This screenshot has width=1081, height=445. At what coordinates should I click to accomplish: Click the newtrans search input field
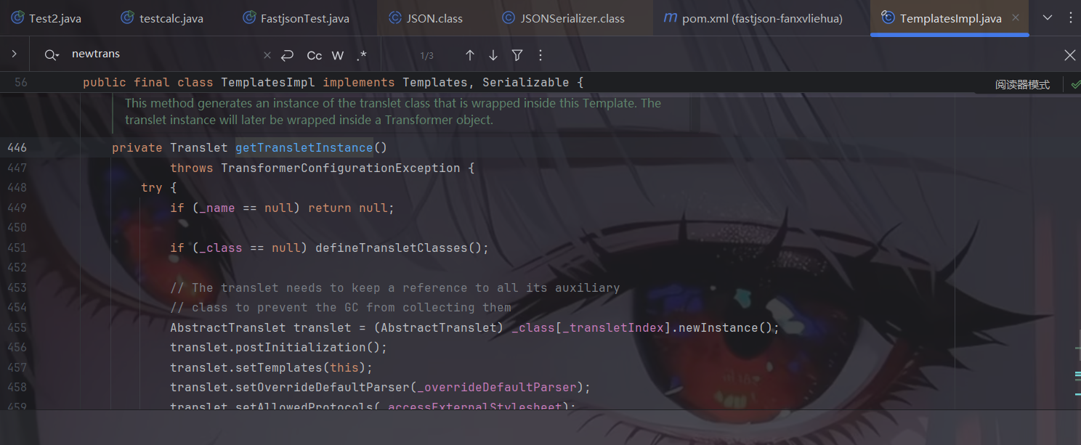click(160, 54)
